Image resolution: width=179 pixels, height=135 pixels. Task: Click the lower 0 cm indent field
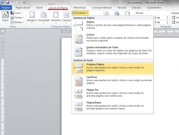click(x=160, y=22)
